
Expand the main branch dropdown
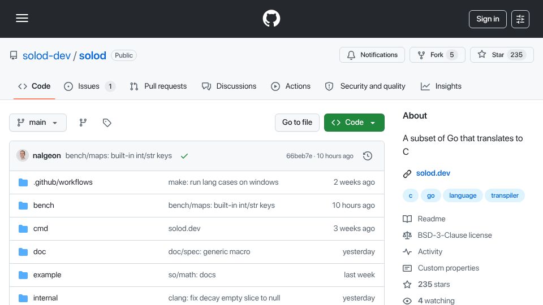pyautogui.click(x=38, y=123)
